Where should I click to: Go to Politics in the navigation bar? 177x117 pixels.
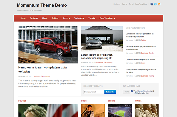pos(55,18)
